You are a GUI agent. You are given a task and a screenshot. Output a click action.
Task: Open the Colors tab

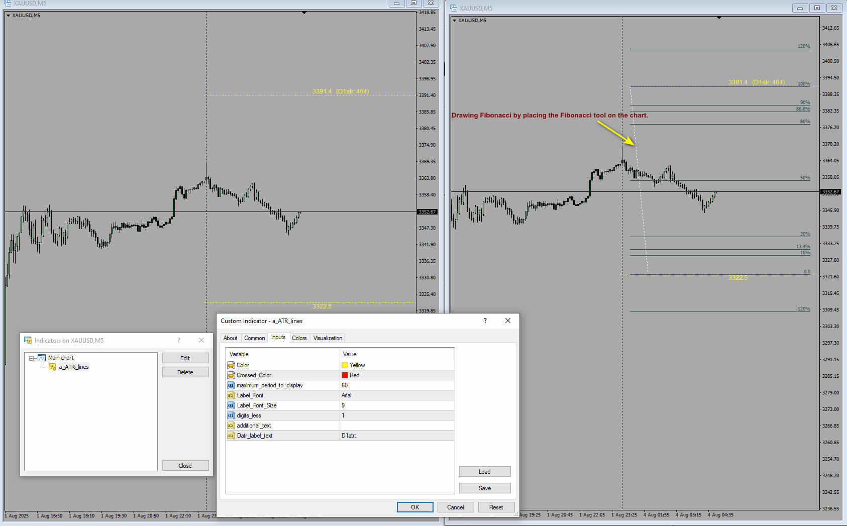(299, 338)
